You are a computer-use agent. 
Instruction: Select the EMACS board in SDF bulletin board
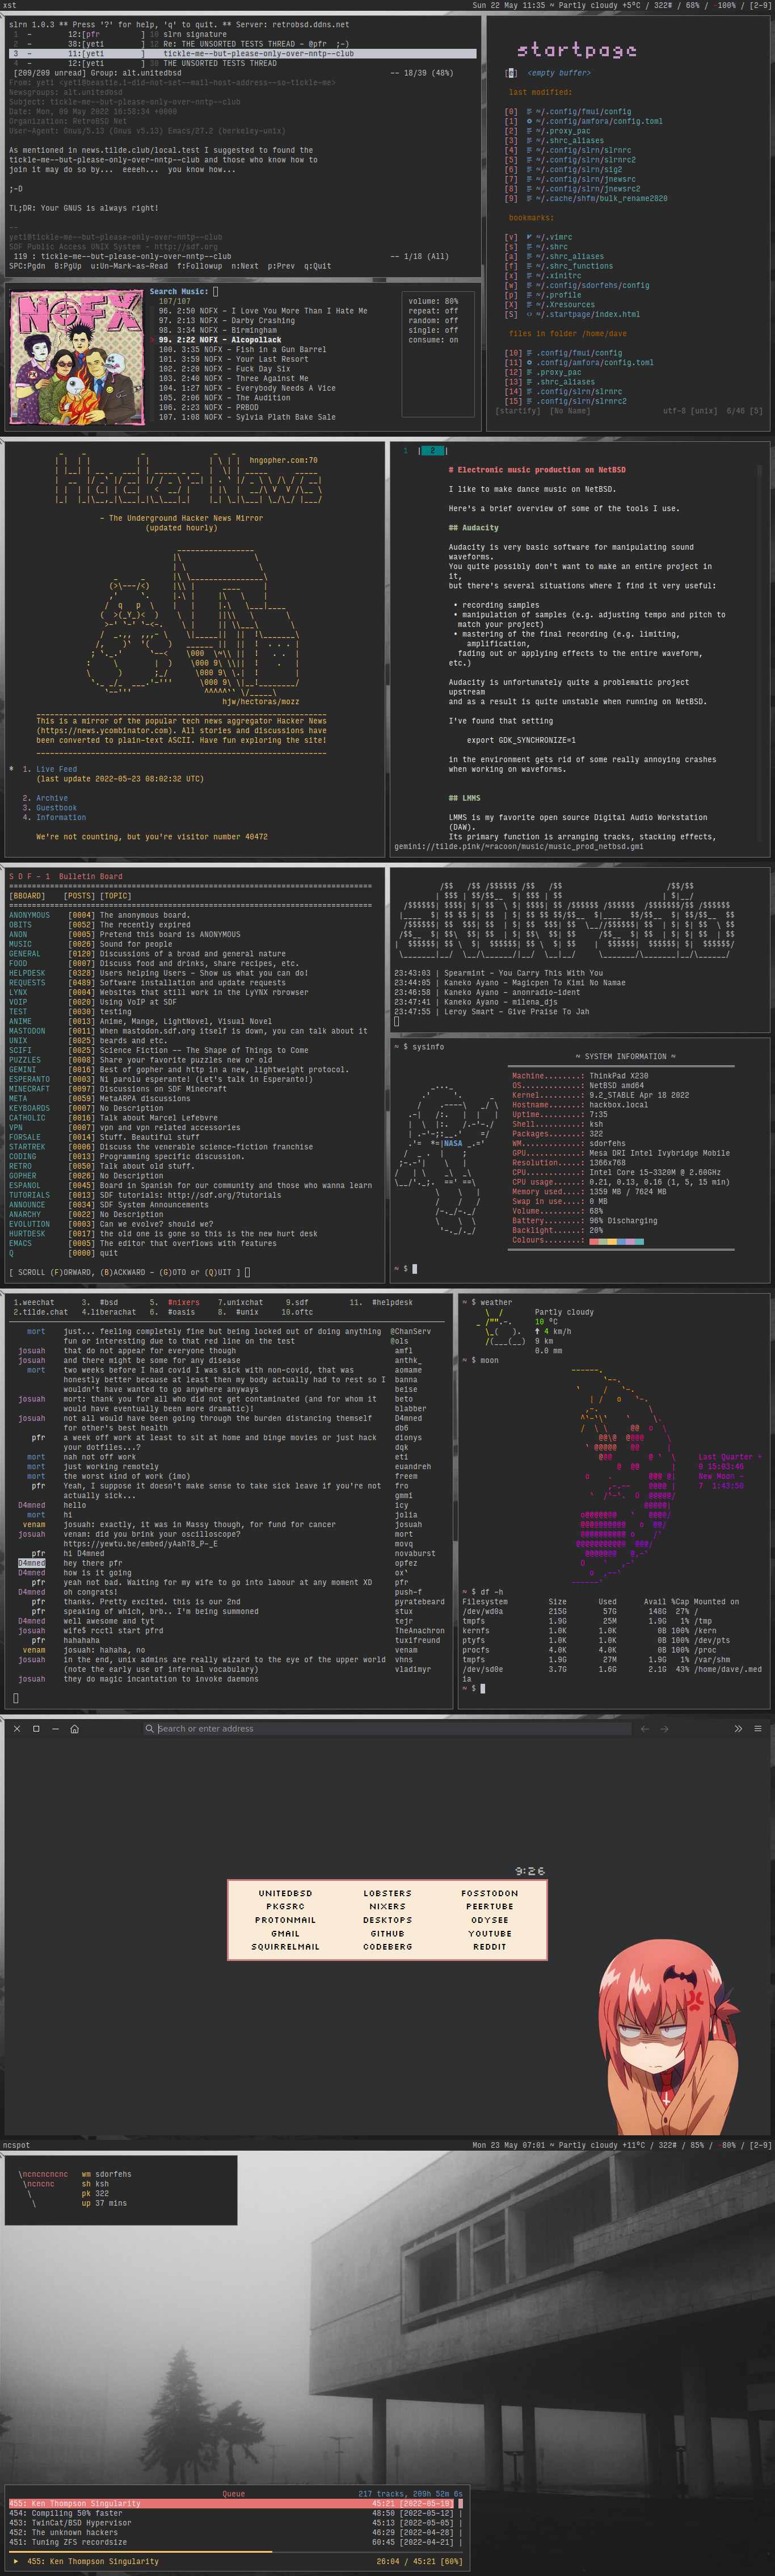click(x=20, y=1243)
